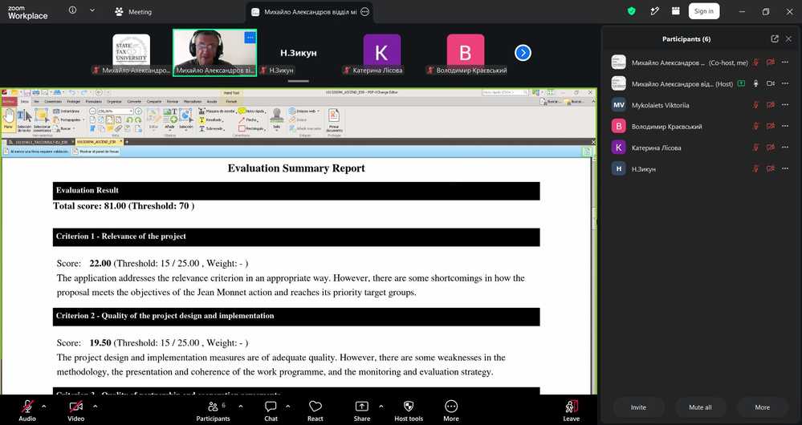Start camera with the Video button
This screenshot has height=425, width=802.
(x=75, y=411)
